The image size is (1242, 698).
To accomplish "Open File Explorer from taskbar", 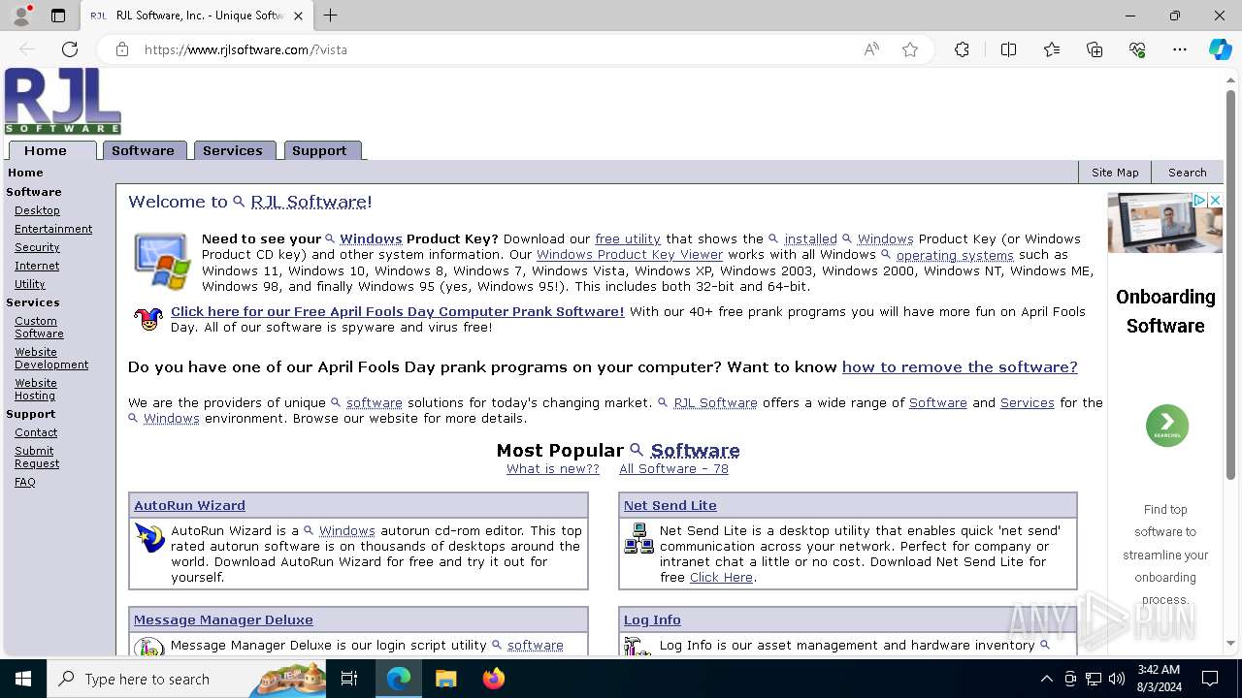I will pos(445,679).
